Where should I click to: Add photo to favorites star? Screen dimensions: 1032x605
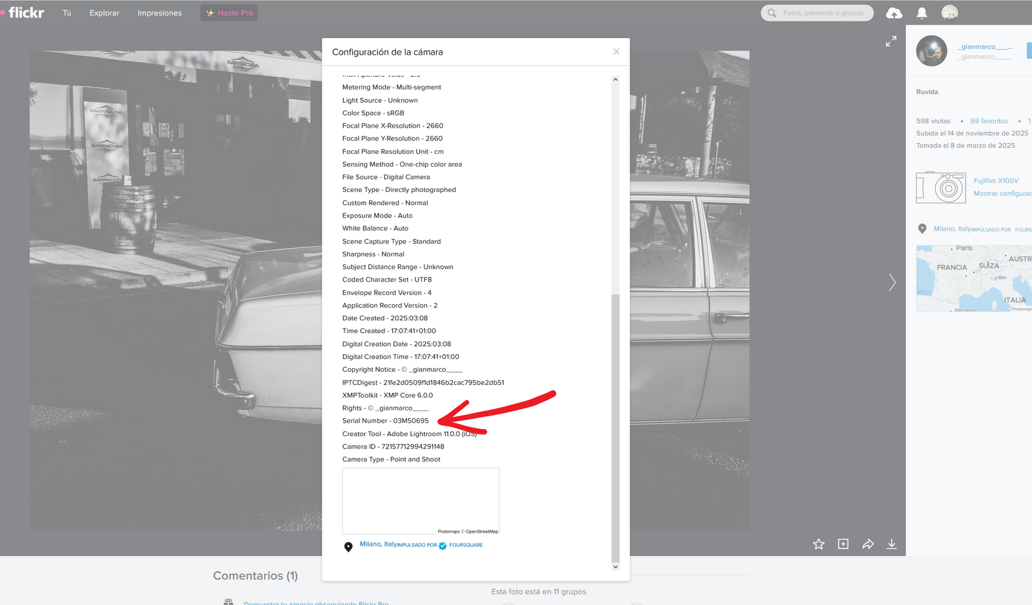tap(819, 544)
